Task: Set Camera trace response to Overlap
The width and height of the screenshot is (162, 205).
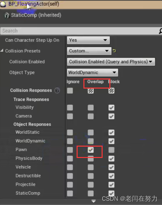Action: [x=91, y=116]
